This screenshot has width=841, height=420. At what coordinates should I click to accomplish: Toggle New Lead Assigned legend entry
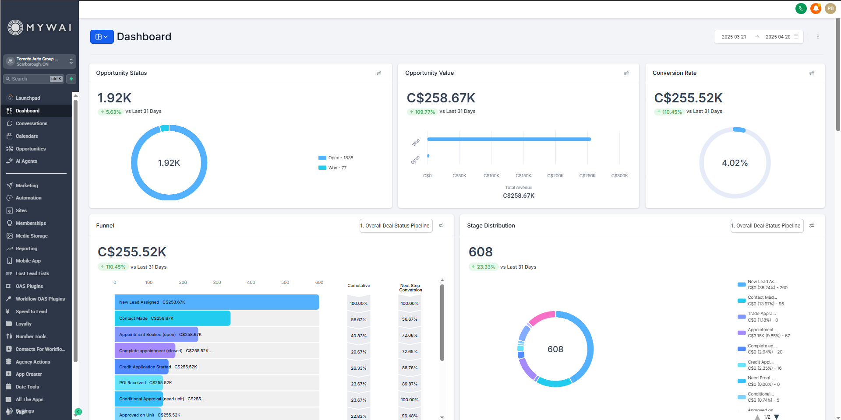tap(762, 285)
